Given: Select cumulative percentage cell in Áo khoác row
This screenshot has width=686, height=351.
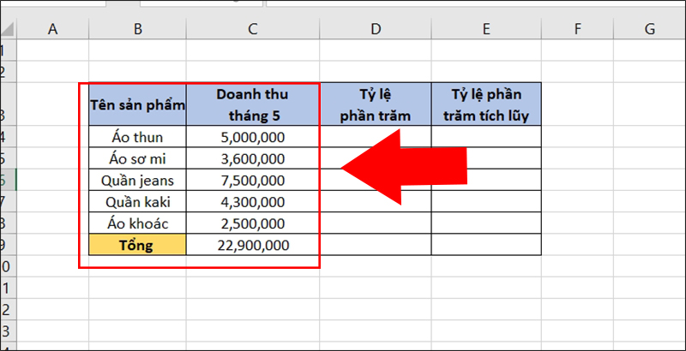Looking at the screenshot, I should click(486, 223).
